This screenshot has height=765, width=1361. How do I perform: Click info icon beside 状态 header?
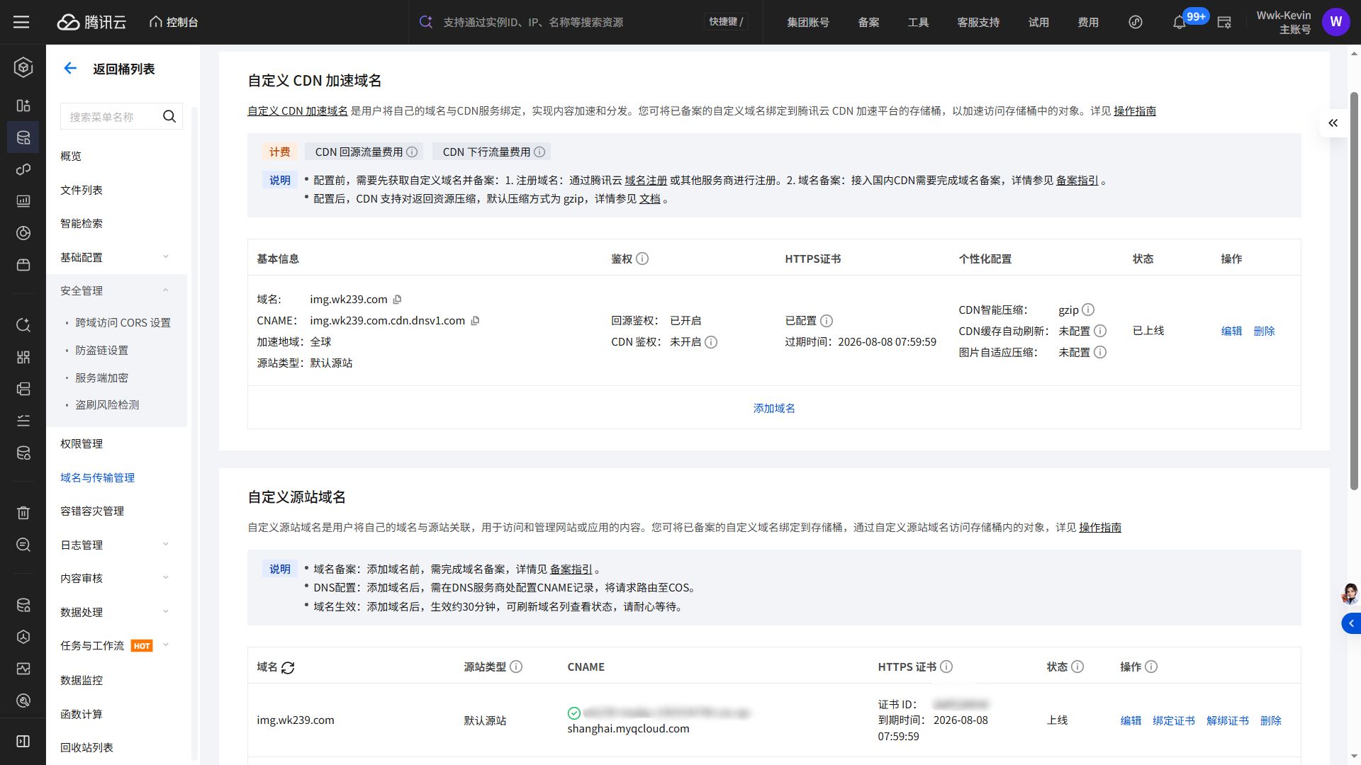tap(1077, 667)
